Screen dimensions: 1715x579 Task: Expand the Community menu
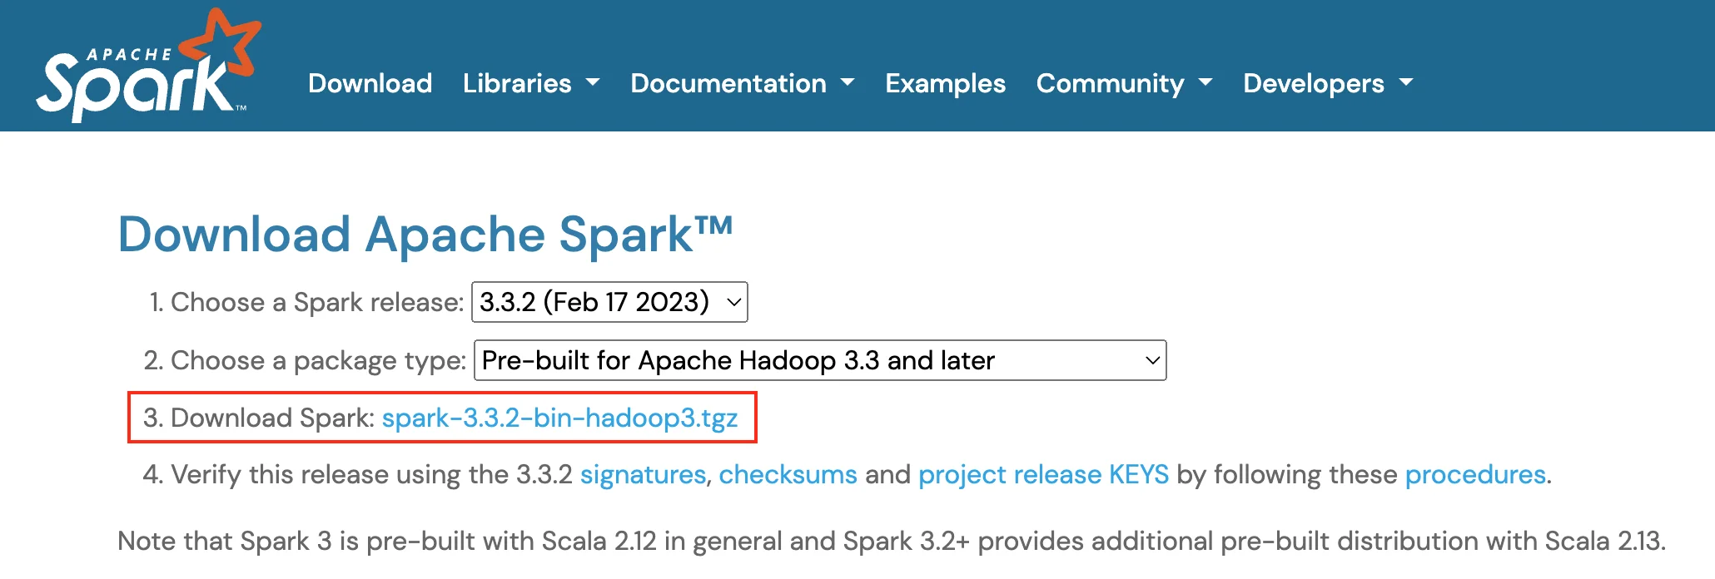[x=1124, y=83]
